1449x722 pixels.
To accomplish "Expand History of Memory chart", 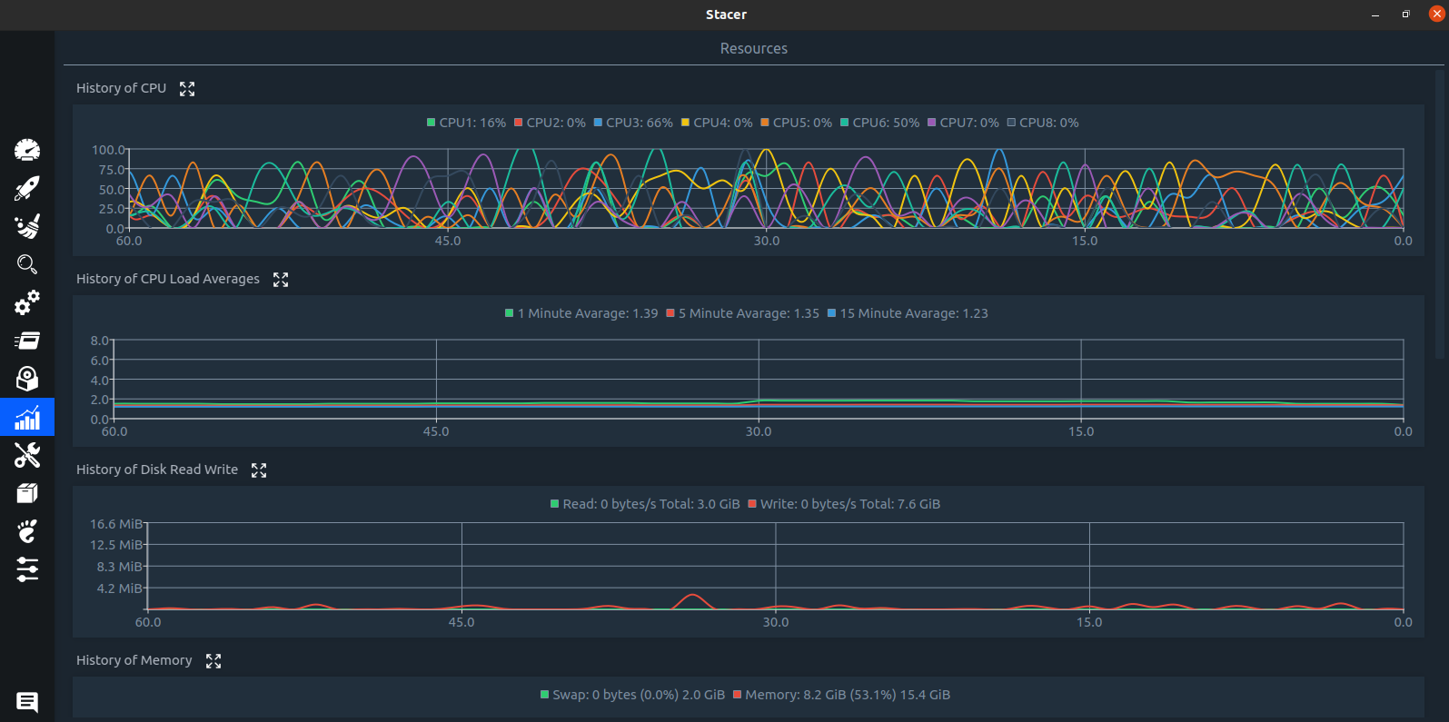I will click(x=213, y=661).
